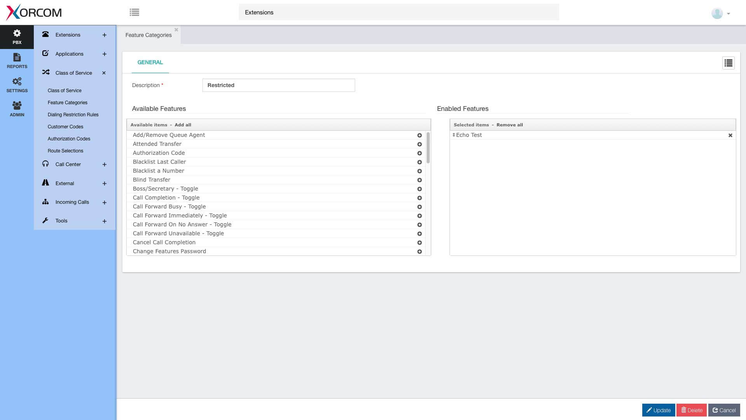The width and height of the screenshot is (746, 420).
Task: Click the Extensions search bar
Action: pyautogui.click(x=399, y=12)
